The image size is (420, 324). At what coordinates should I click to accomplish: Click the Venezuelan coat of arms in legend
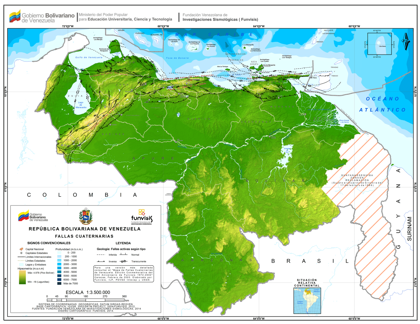coord(86,216)
